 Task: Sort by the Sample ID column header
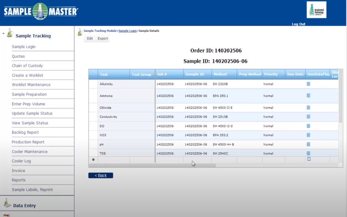point(197,74)
